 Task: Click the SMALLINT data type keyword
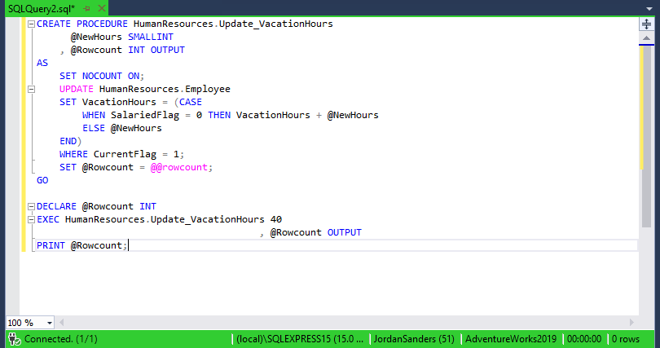pyautogui.click(x=151, y=37)
